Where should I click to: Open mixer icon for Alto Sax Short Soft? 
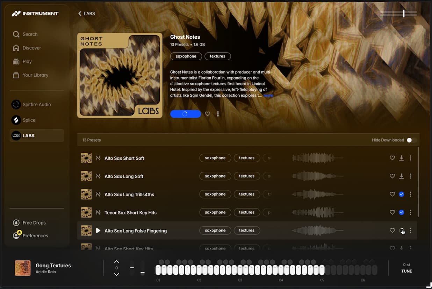click(98, 158)
